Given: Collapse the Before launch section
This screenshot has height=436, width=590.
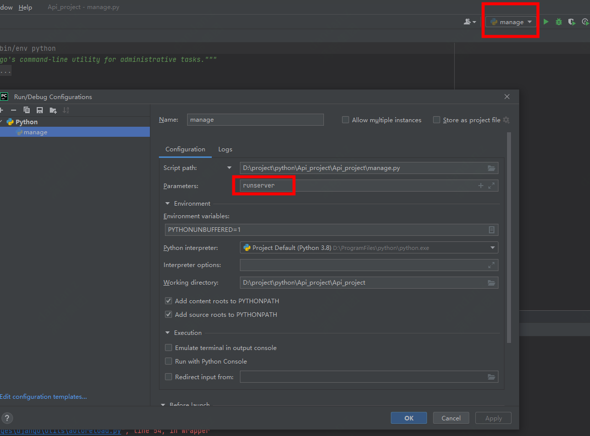Looking at the screenshot, I should point(163,405).
